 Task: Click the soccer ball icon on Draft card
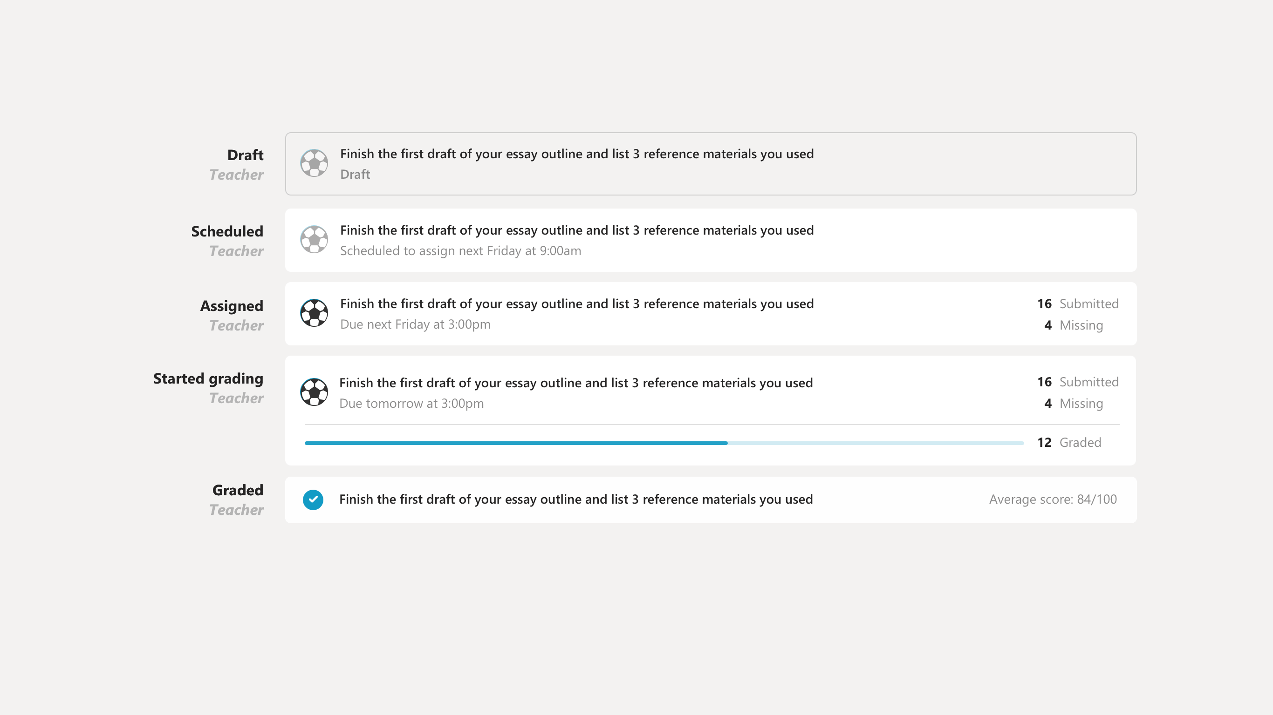point(314,163)
